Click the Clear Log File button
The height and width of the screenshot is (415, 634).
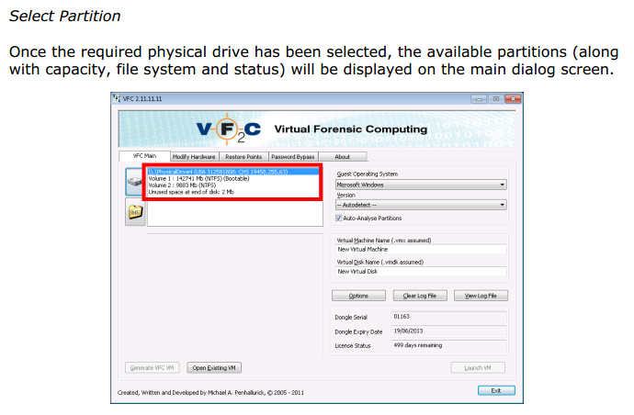pyautogui.click(x=420, y=296)
